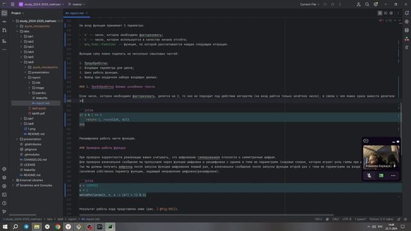The width and height of the screenshot is (411, 231).
Task: Start debugging with the bug icon
Action: [333, 4]
